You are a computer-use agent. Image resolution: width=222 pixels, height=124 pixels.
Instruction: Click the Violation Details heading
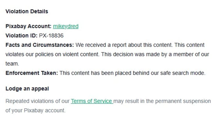point(27,11)
